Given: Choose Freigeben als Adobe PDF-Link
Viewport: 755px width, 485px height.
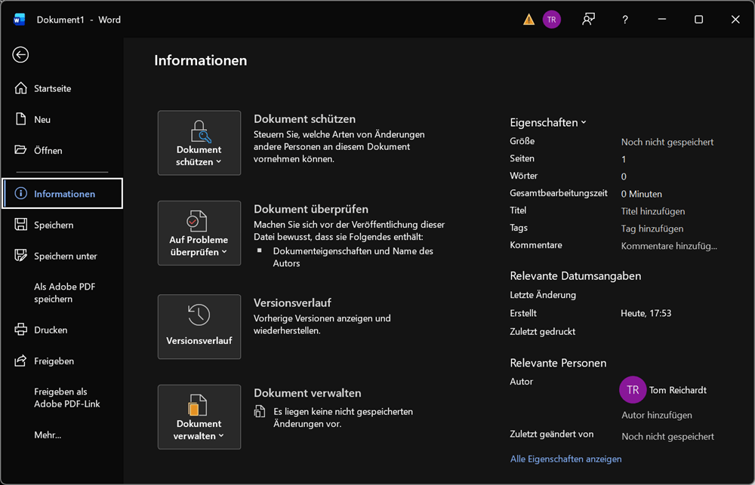Looking at the screenshot, I should tap(62, 398).
